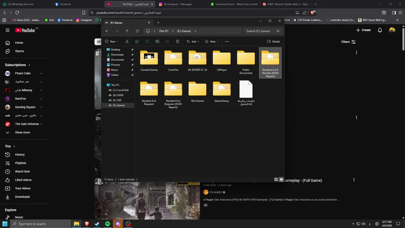Open the taskbar settings gear icon
The width and height of the screenshot is (405, 228).
click(377, 224)
